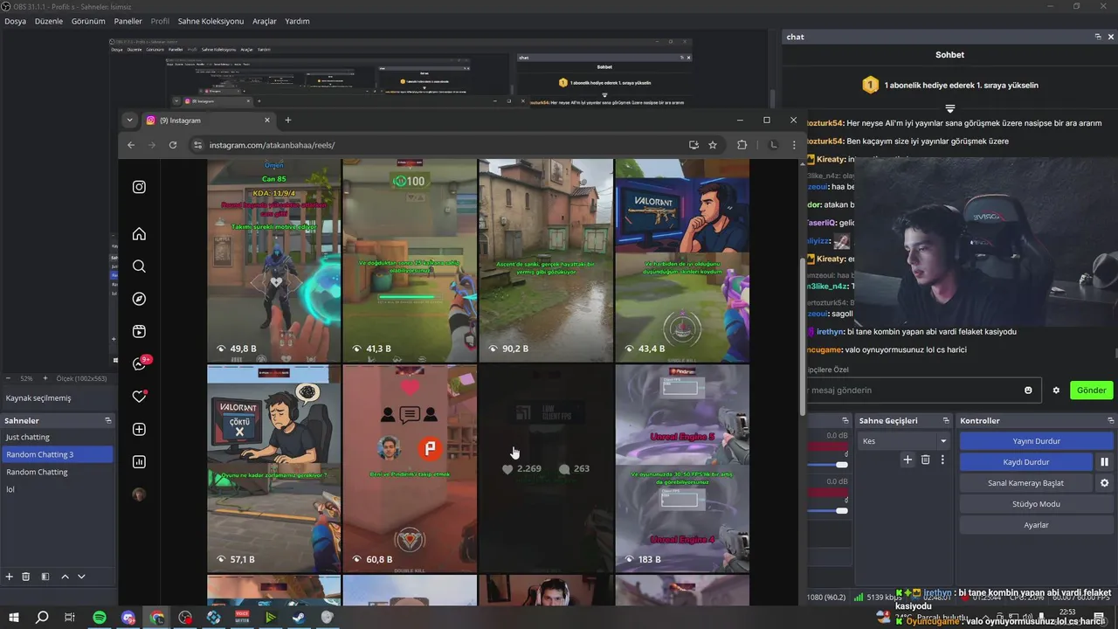Image resolution: width=1118 pixels, height=629 pixels.
Task: Open virtual camera settings gear icon
Action: tap(1104, 483)
